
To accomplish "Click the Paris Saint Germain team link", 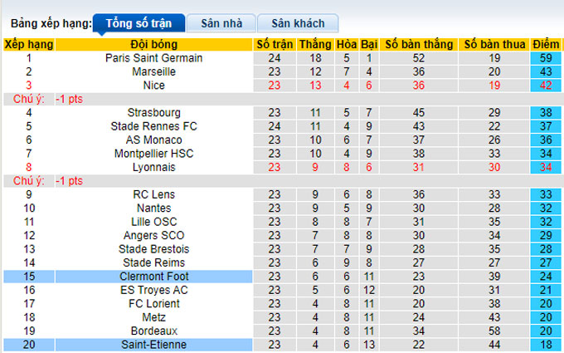I will [153, 58].
